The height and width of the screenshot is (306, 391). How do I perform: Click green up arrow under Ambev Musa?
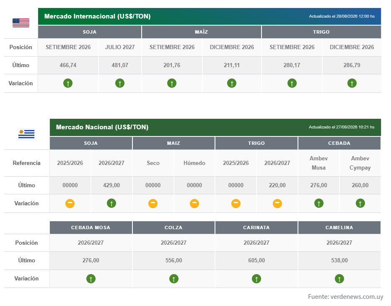318,203
